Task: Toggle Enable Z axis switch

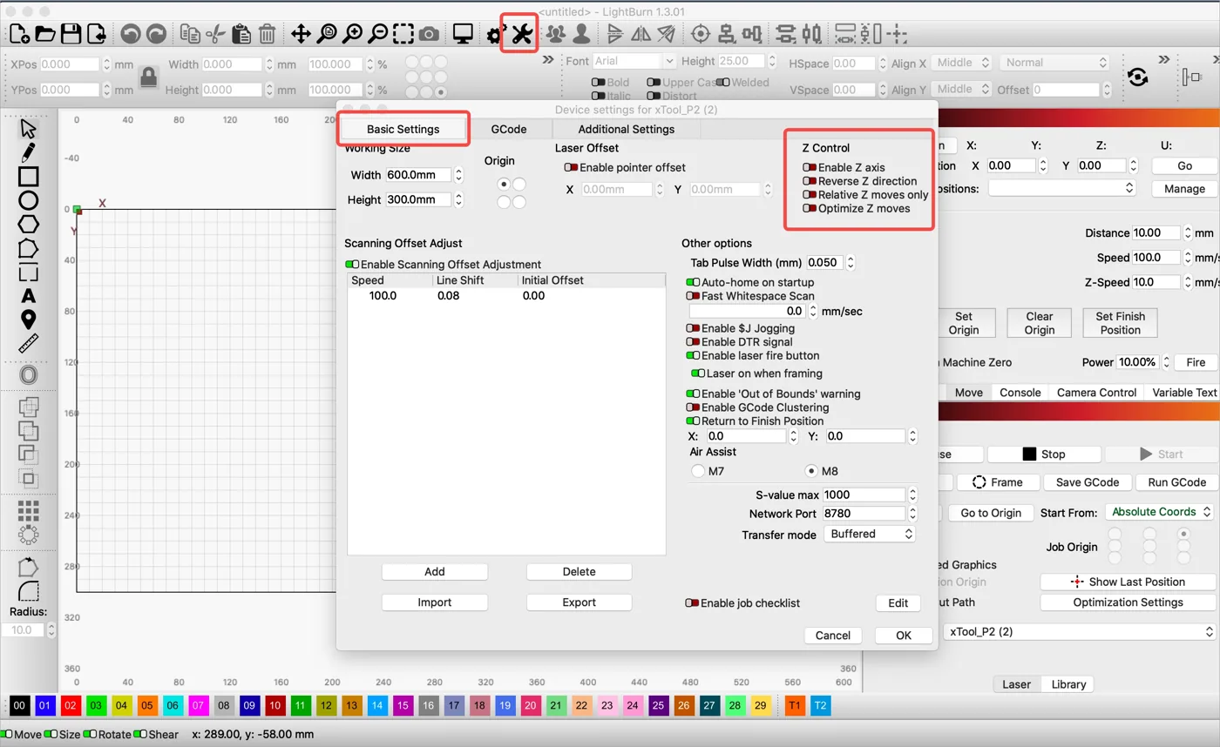Action: (x=810, y=168)
